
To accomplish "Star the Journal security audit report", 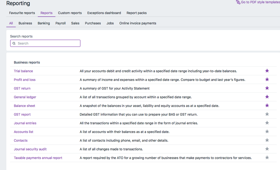I will click(267, 149).
